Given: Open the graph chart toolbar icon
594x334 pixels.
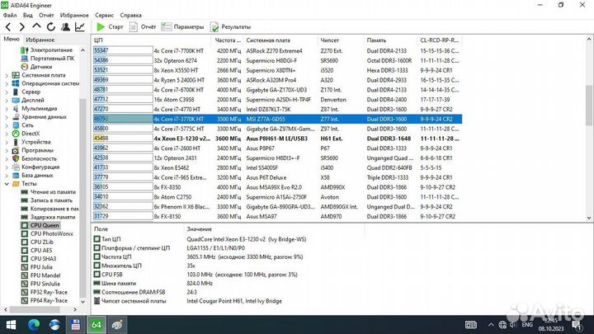Looking at the screenshot, I should (x=79, y=27).
